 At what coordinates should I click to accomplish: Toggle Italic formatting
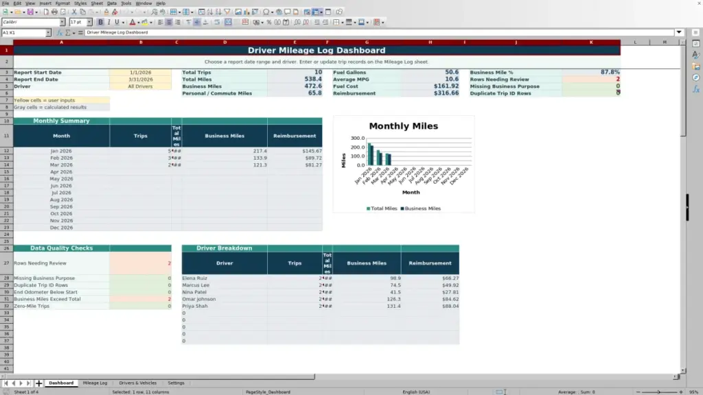tap(108, 22)
